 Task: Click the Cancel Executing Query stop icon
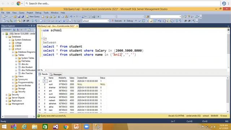136,21
